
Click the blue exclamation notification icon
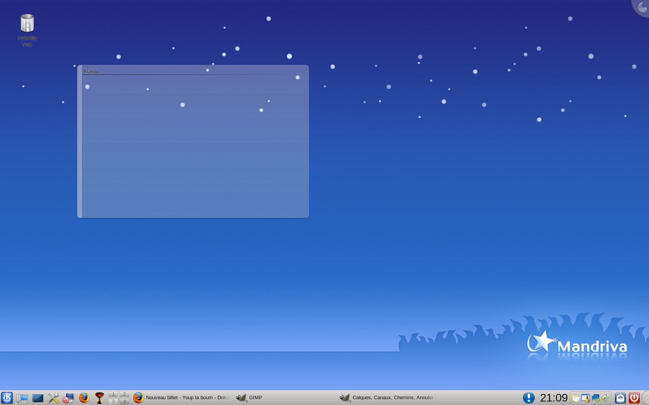(x=528, y=398)
